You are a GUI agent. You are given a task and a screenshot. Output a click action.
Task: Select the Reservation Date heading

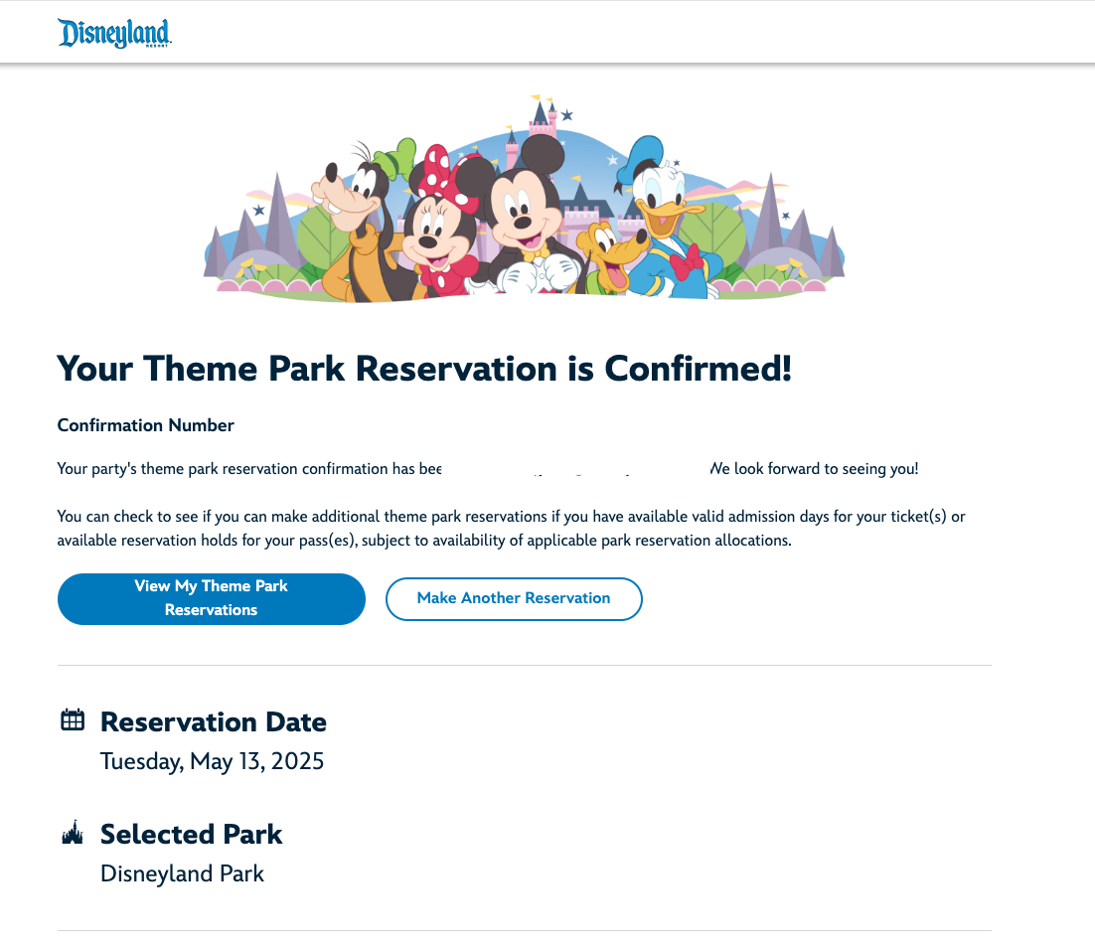[x=213, y=721]
